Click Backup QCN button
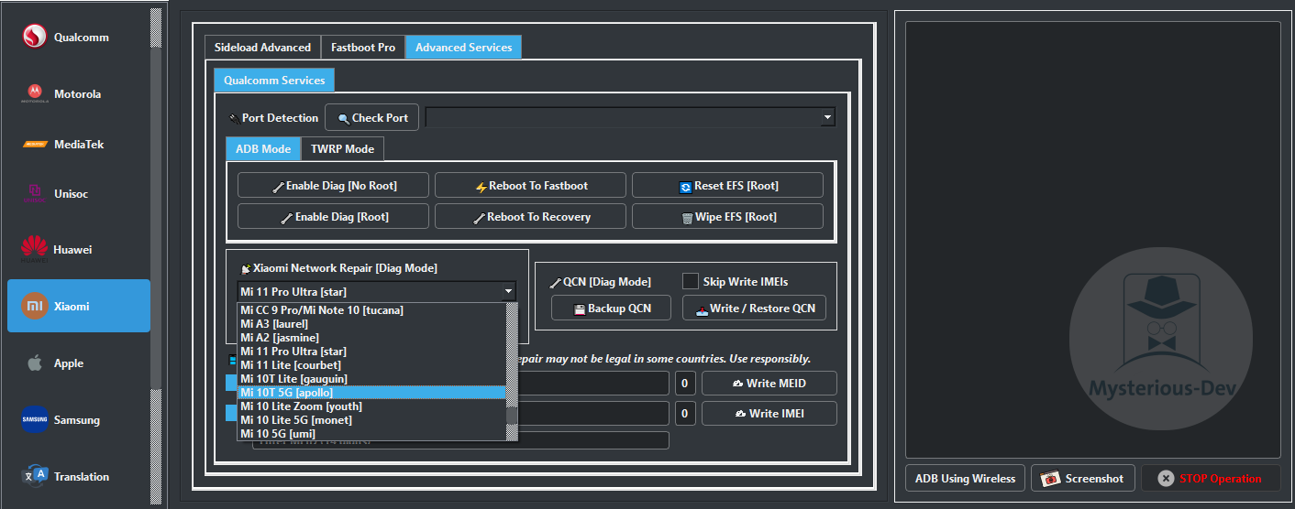The image size is (1295, 509). [611, 309]
